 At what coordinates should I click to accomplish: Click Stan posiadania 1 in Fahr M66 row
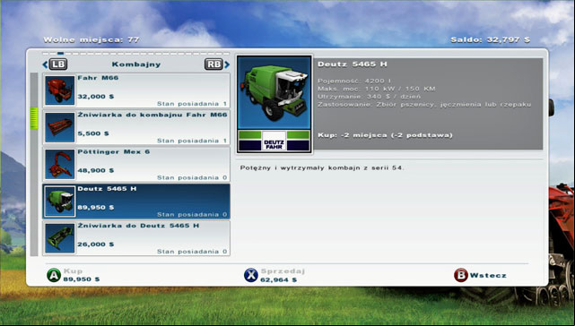click(192, 104)
